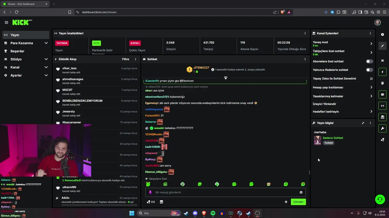Select Yayın in the left sidebar
389x218 pixels.
[26, 35]
